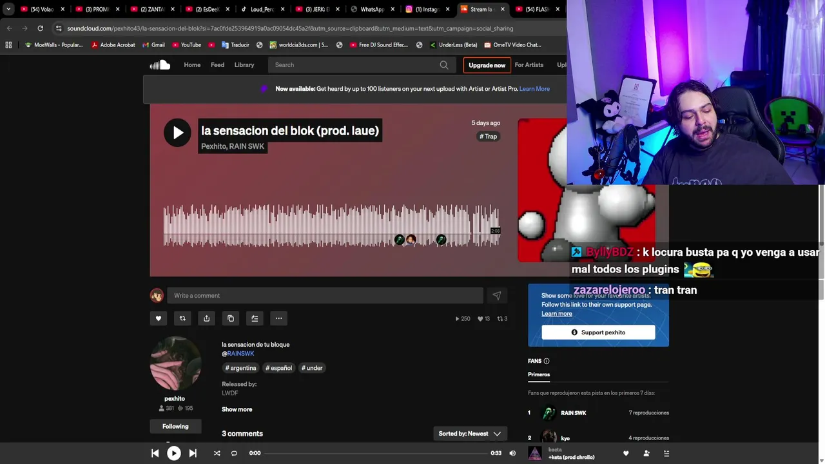Screen dimensions: 825x464
Task: Select the # argentina tag
Action: click(x=241, y=368)
